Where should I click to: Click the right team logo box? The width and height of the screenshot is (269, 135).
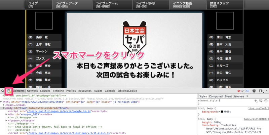pyautogui.click(x=225, y=21)
